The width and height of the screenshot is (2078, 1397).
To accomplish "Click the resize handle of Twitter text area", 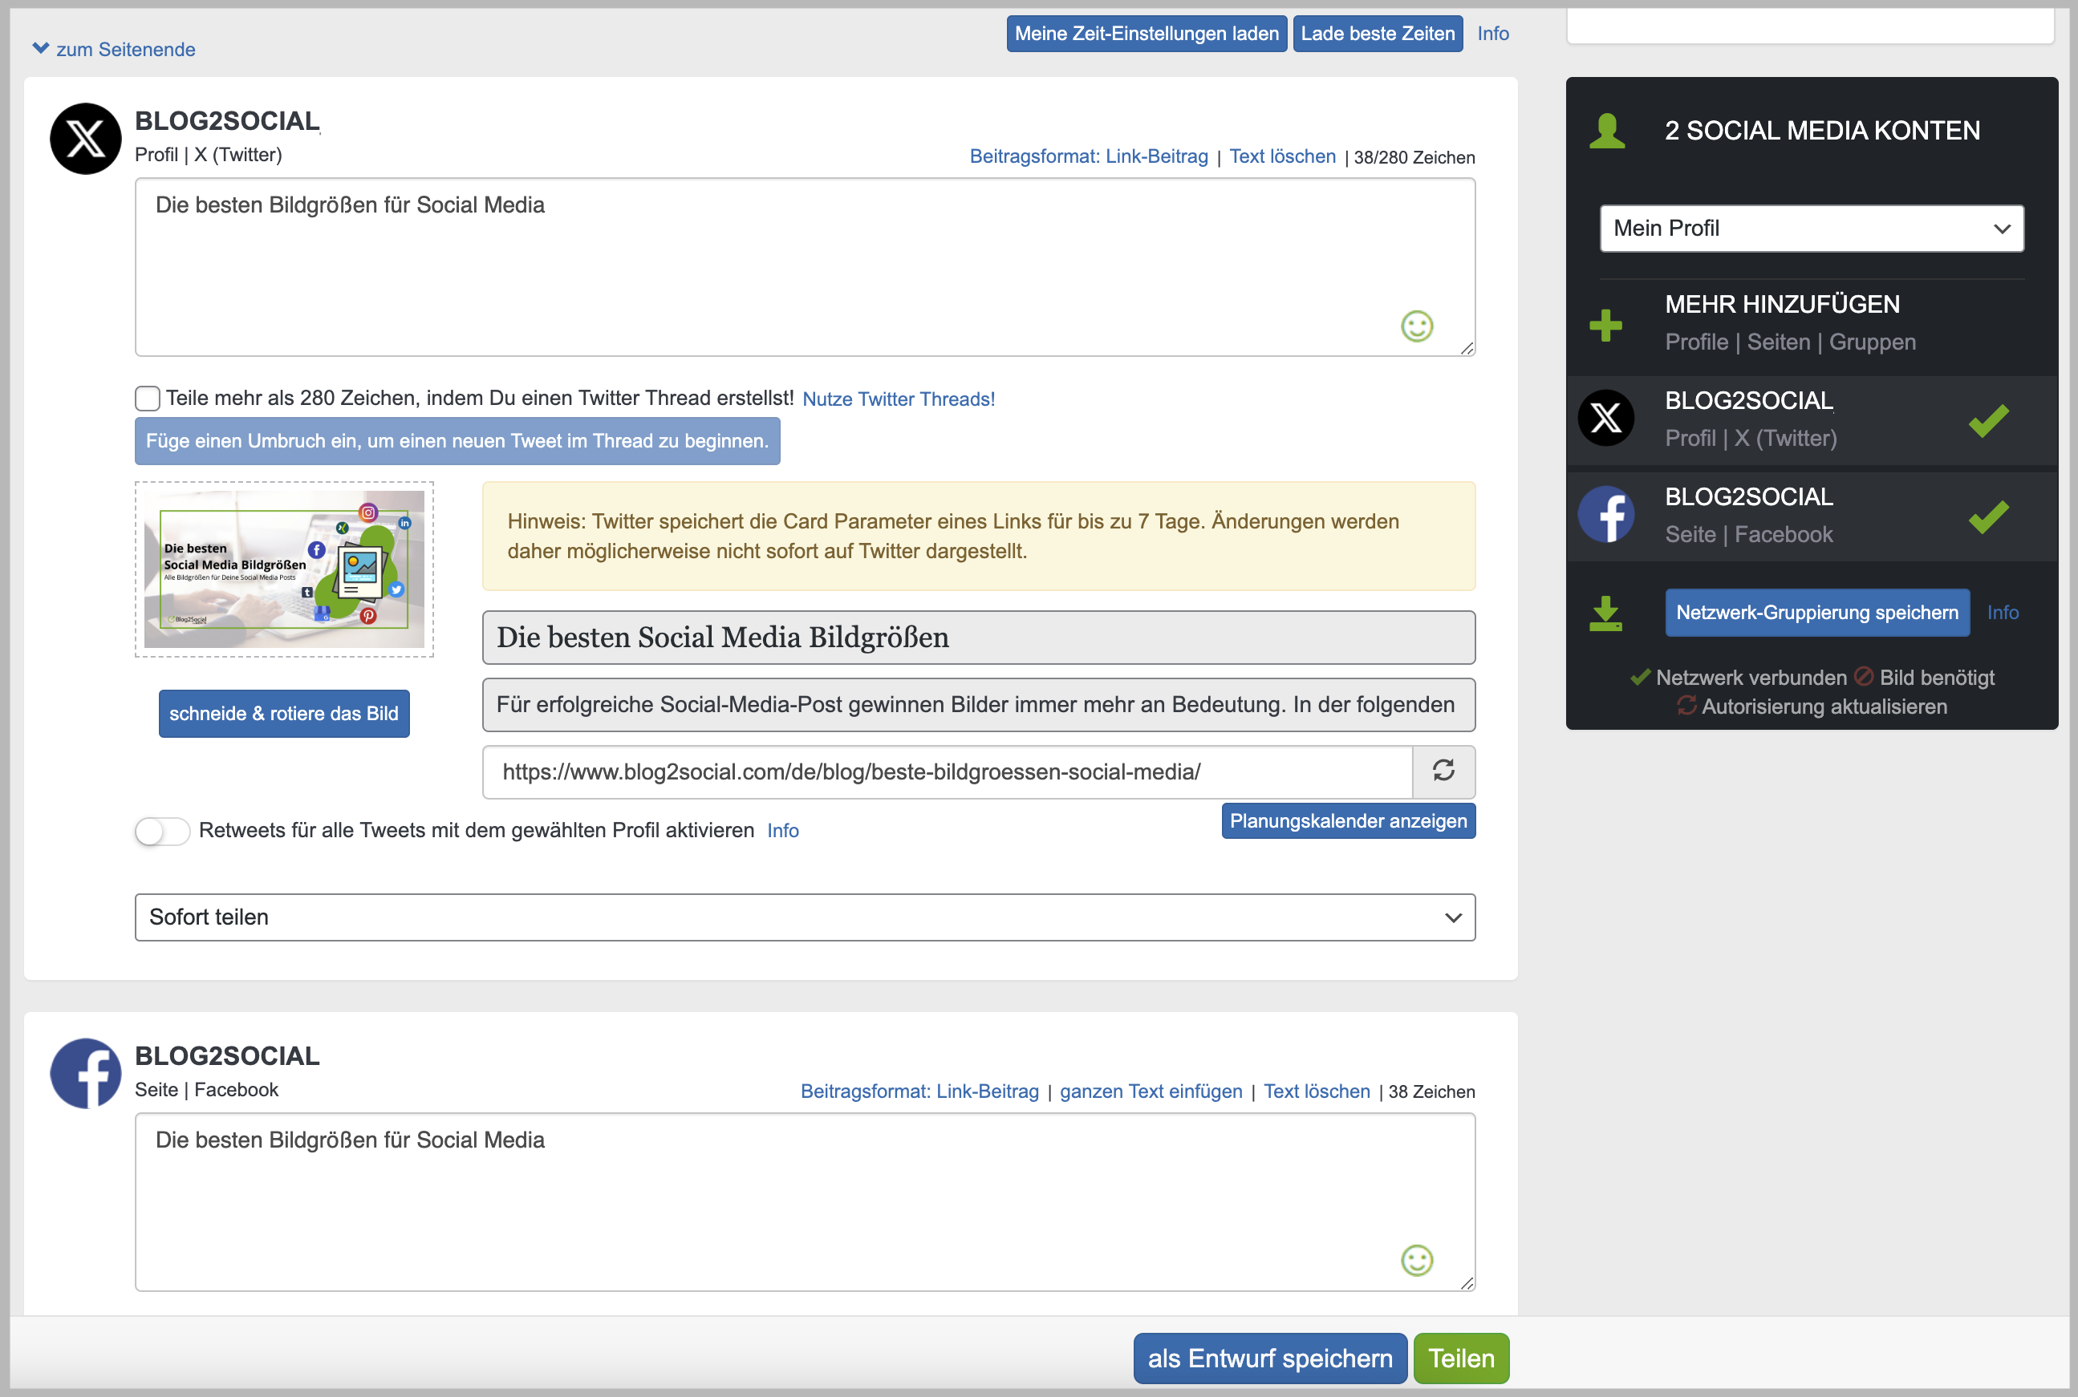I will coord(1467,347).
